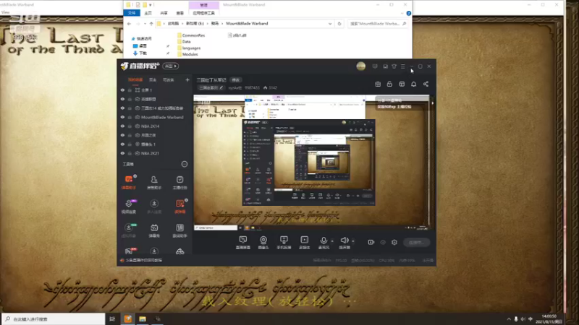Add a phone screen mirroring source

[x=284, y=243]
